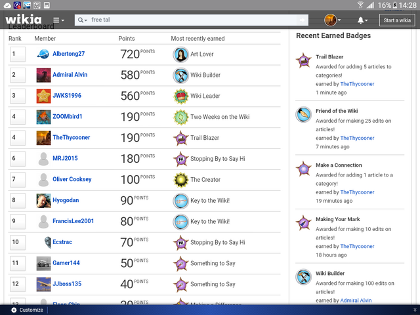Click the Art Lover badge icon
The height and width of the screenshot is (315, 420).
[x=181, y=54]
